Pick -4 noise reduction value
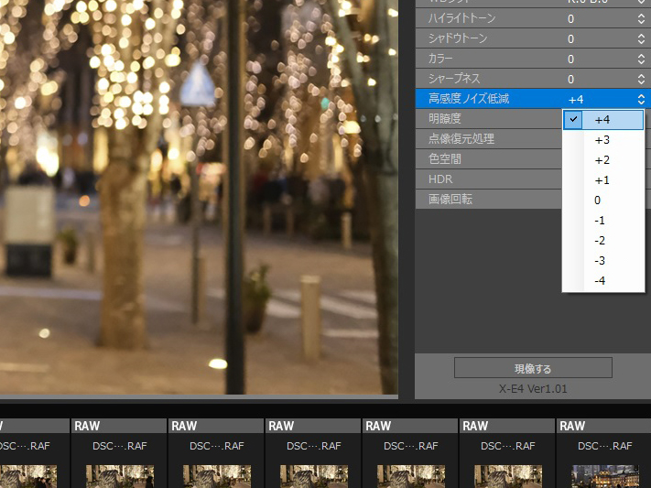651x488 pixels. pyautogui.click(x=603, y=281)
